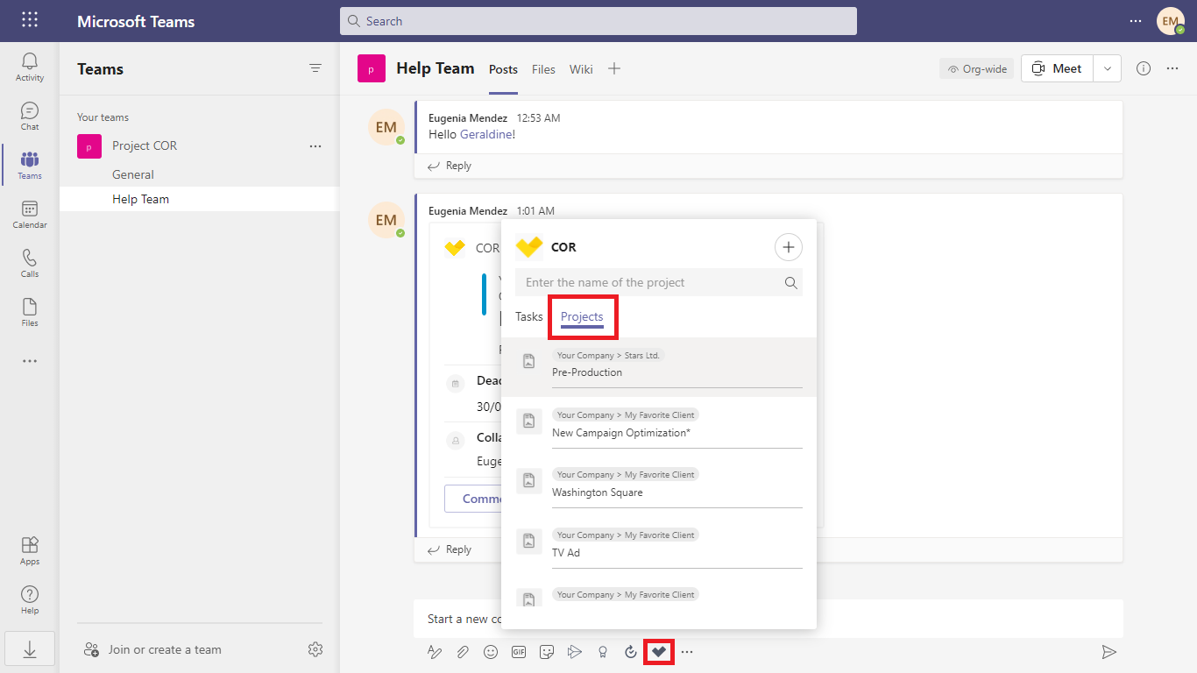Screen dimensions: 1197x673
Task: Open Help in the left rail
Action: point(30,600)
